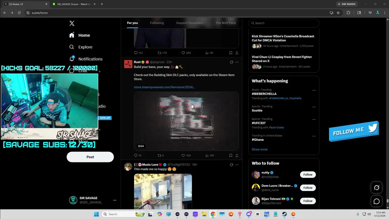
Task: Repost the post with 1.7K reposts
Action: coord(162,53)
